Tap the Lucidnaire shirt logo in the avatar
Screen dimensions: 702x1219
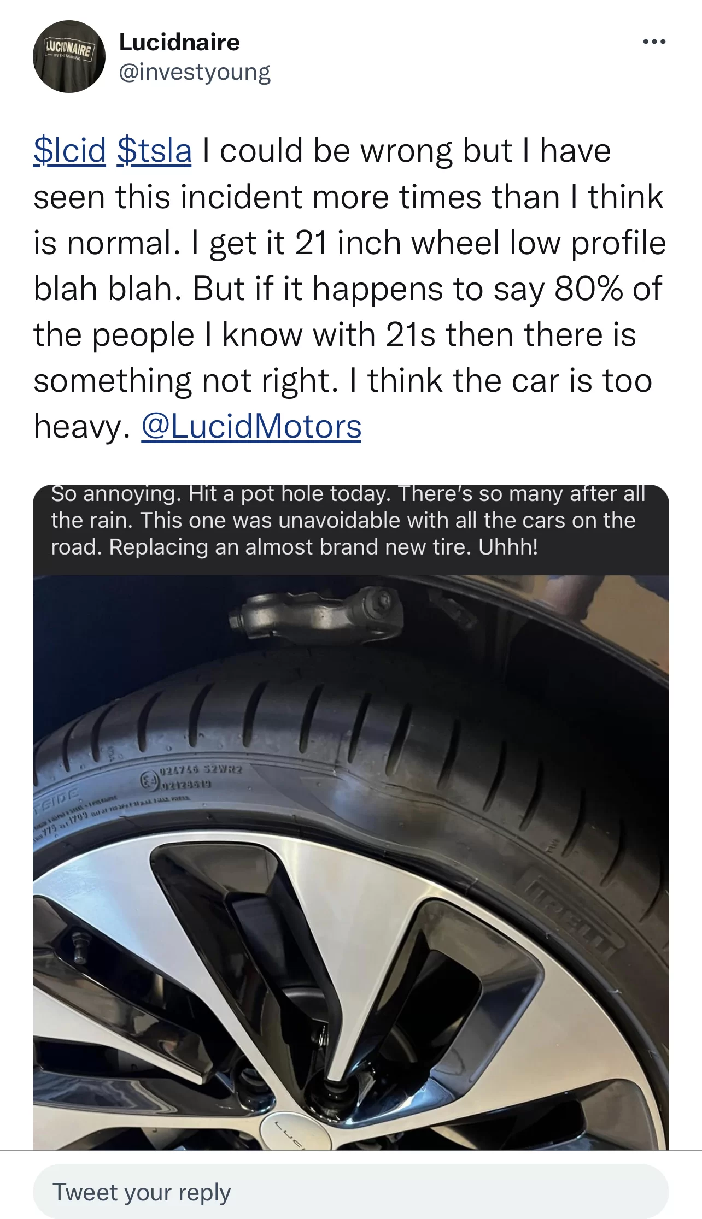pos(69,50)
